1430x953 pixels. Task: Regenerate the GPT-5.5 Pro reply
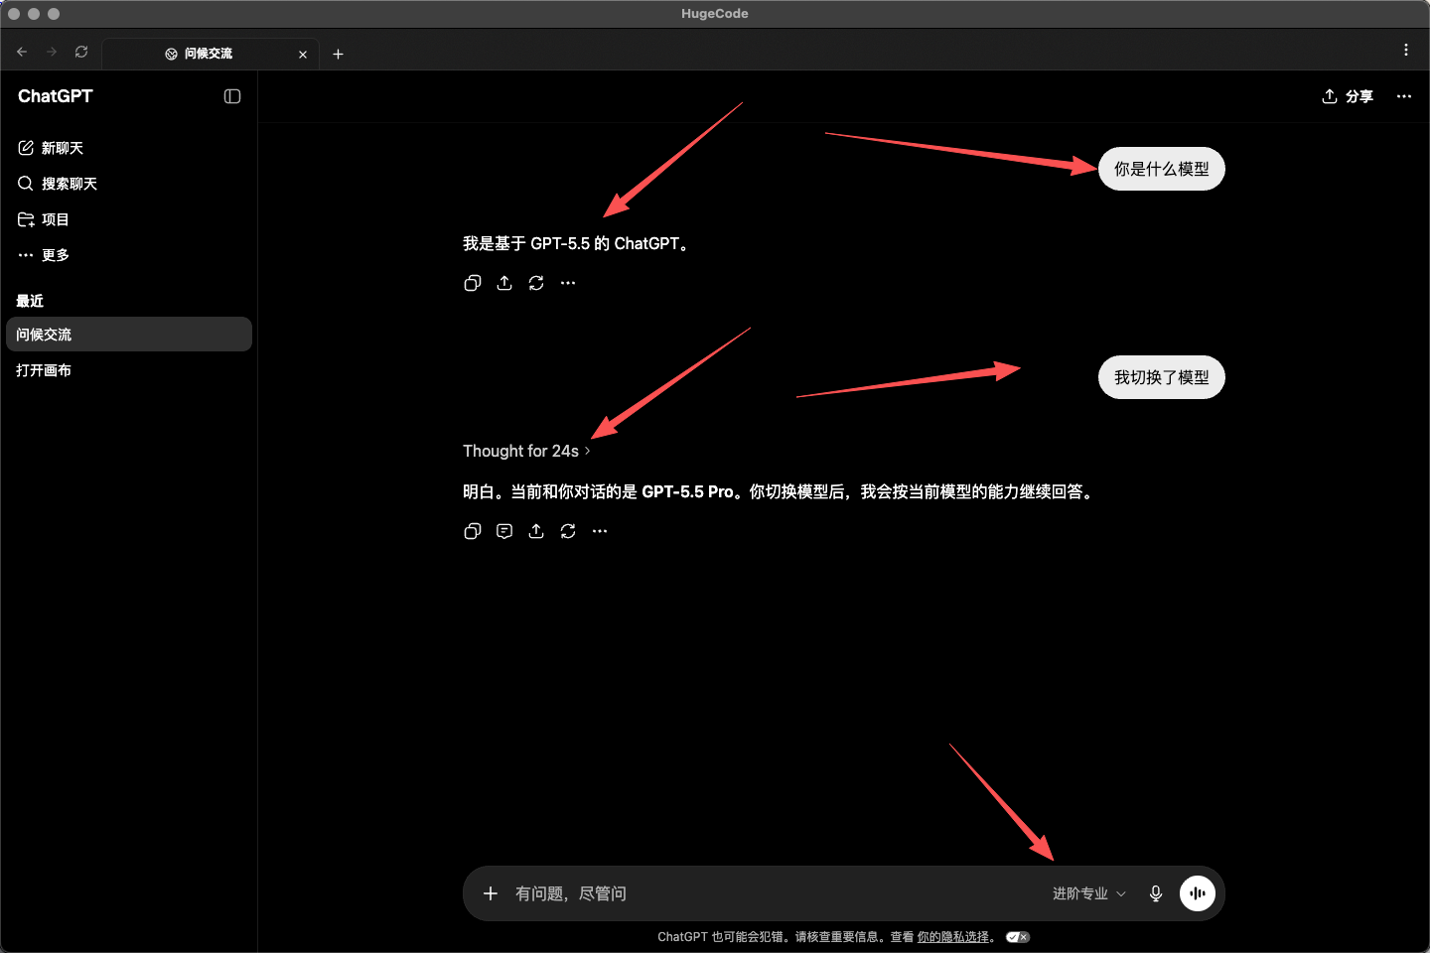568,531
